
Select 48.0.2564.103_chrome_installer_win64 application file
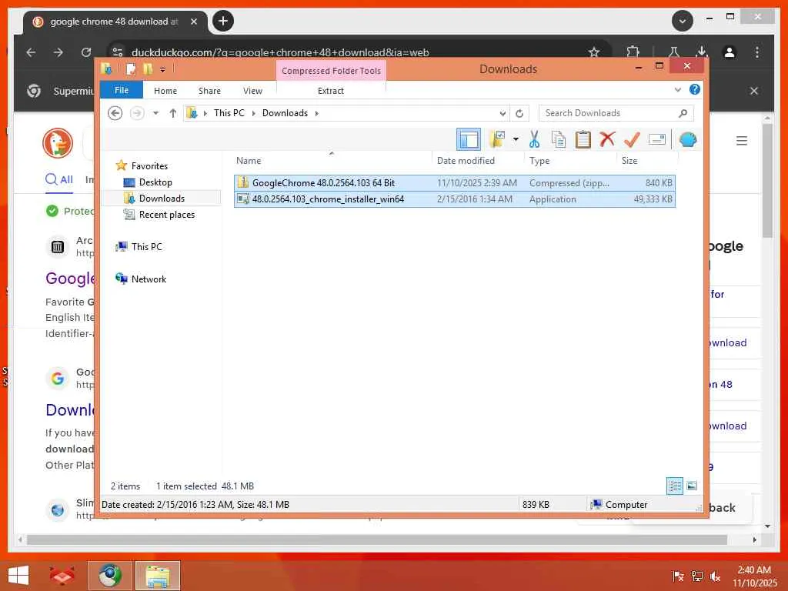point(455,199)
